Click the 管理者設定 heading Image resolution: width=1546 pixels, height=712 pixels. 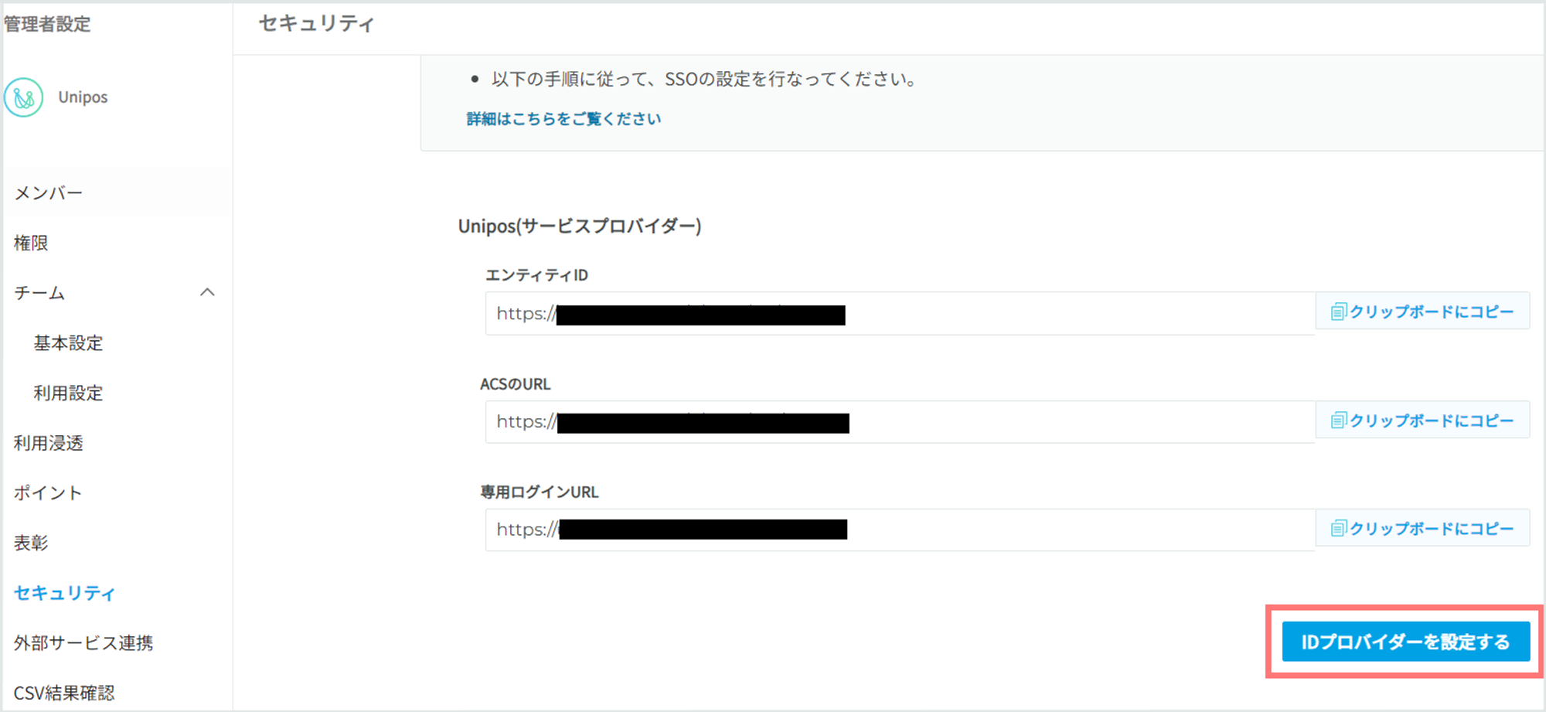[47, 24]
